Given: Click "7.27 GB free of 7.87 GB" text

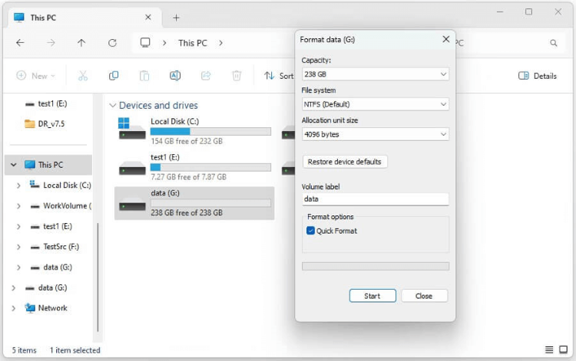Looking at the screenshot, I should [x=188, y=177].
